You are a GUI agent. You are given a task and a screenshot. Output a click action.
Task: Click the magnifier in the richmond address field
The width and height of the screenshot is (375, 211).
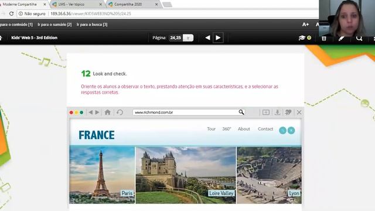pos(241,112)
